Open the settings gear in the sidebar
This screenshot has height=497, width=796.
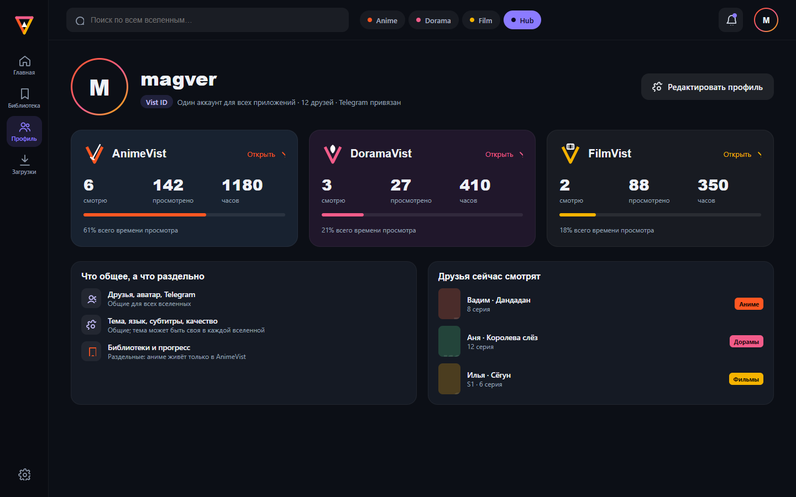pyautogui.click(x=24, y=474)
